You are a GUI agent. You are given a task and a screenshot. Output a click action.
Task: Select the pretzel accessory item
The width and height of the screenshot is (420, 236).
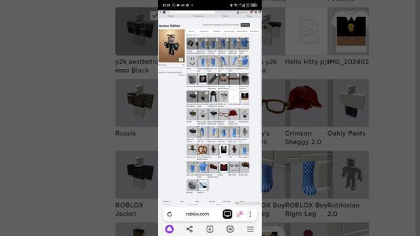click(203, 150)
